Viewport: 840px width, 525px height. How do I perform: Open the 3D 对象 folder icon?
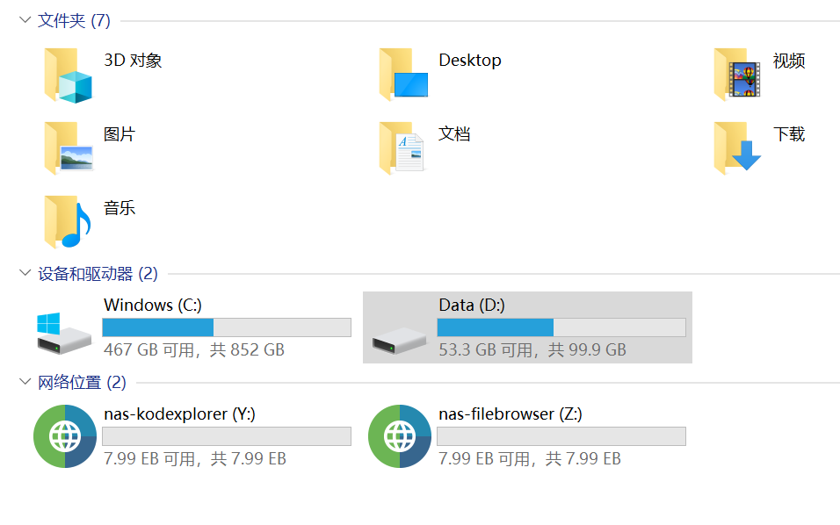68,76
